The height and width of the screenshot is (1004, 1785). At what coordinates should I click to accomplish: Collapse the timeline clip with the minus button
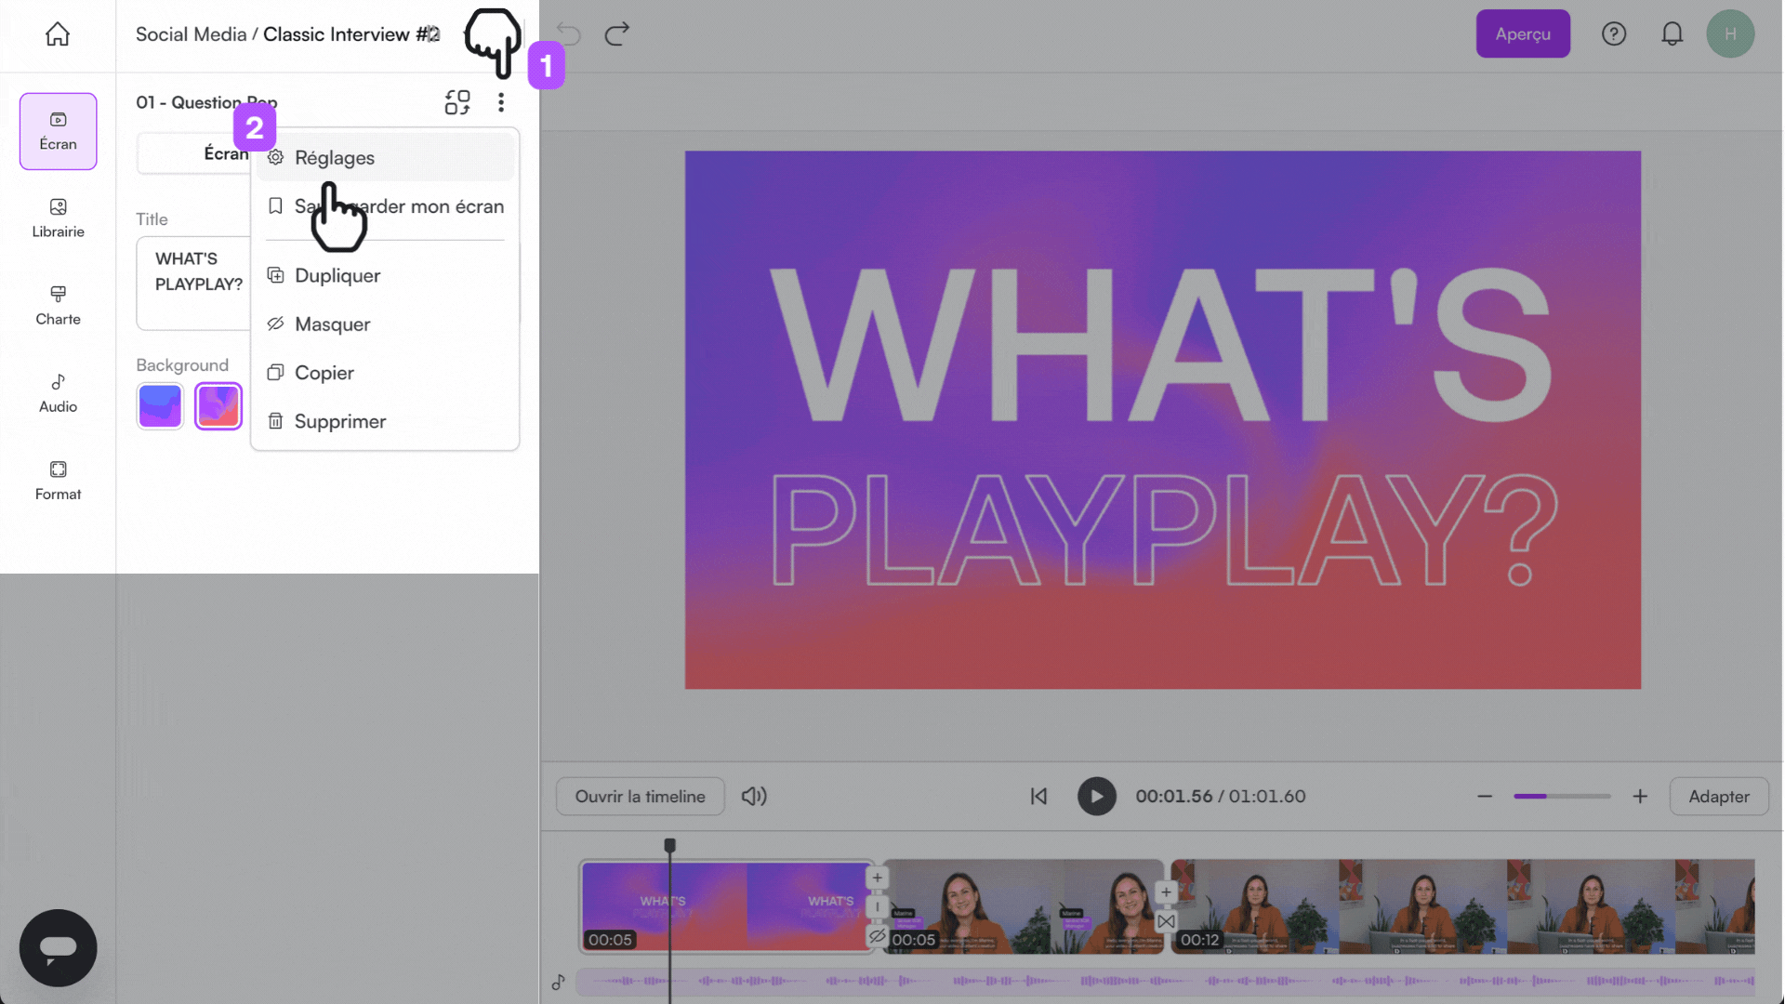pos(877,906)
